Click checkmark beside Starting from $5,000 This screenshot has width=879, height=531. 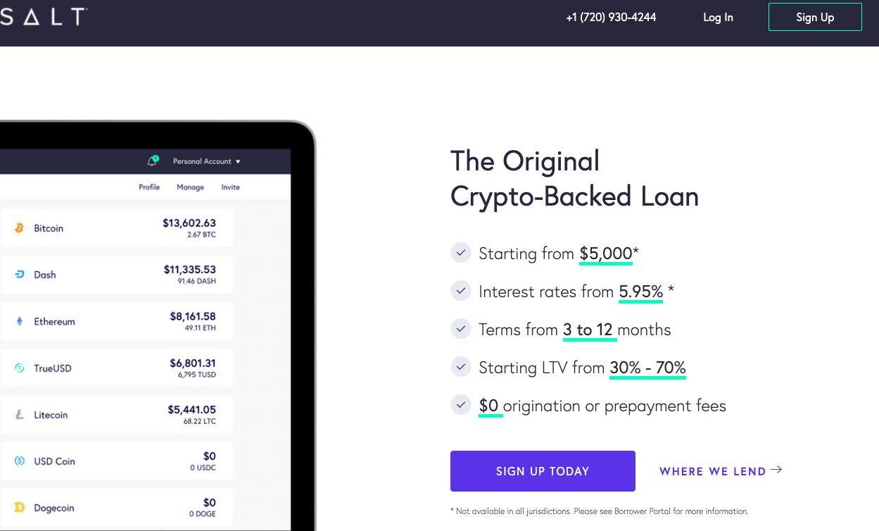(x=460, y=253)
